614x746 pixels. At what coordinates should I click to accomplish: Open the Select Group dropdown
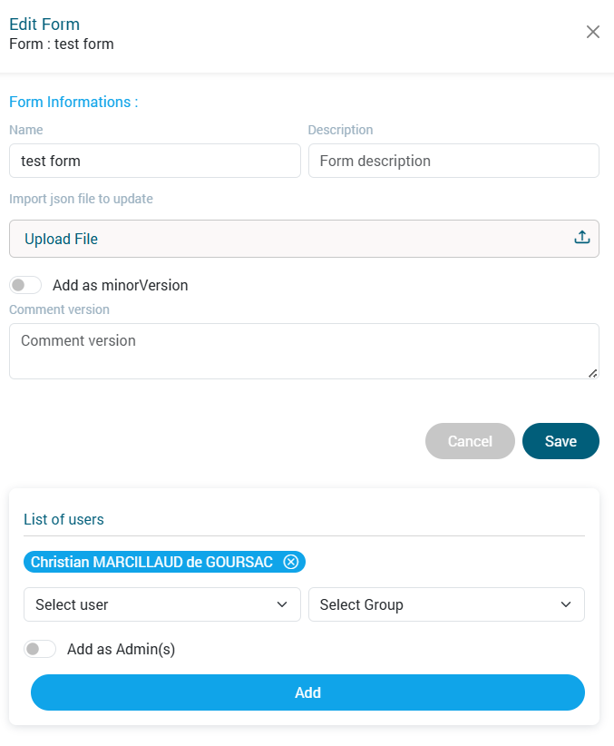click(445, 604)
